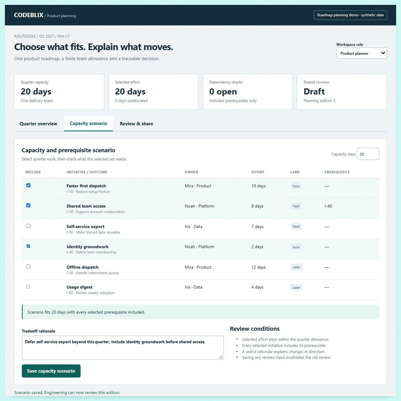
Task: Click the Dependency checks 0 open card
Action: tap(247, 92)
